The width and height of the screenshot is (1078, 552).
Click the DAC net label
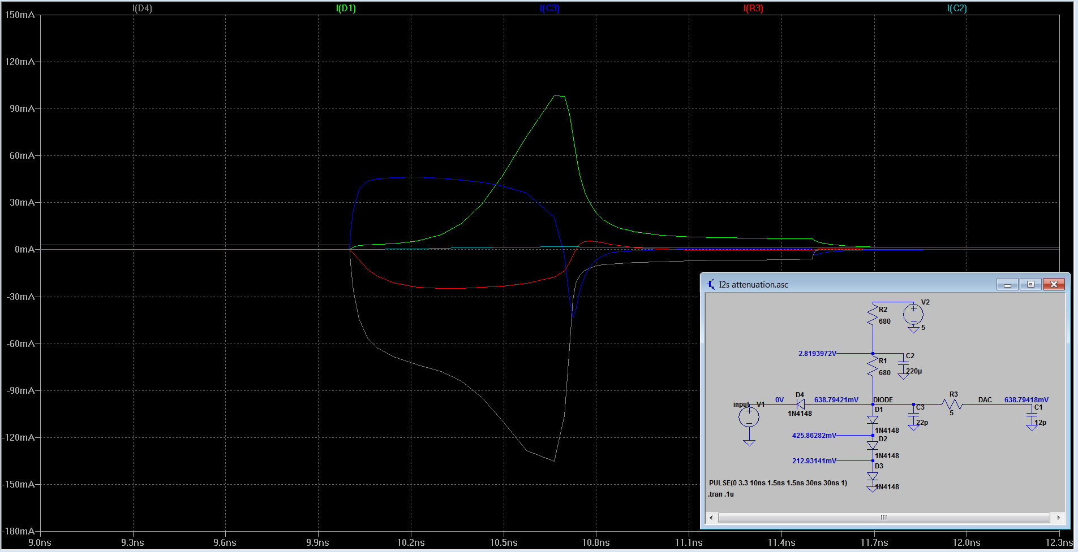tap(985, 400)
